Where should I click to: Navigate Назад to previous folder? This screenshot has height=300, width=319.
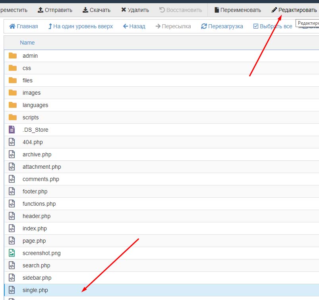click(134, 26)
